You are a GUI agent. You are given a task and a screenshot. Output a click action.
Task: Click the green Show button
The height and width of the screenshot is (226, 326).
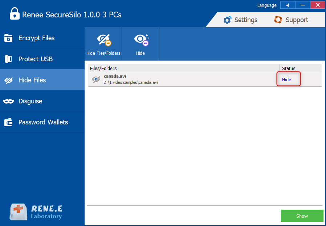[x=302, y=216]
